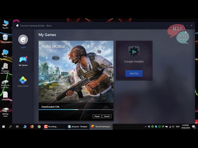Image resolution: width=198 pixels, height=148 pixels.
Task: Select the Game Center sidebar label
Action: 23,86
